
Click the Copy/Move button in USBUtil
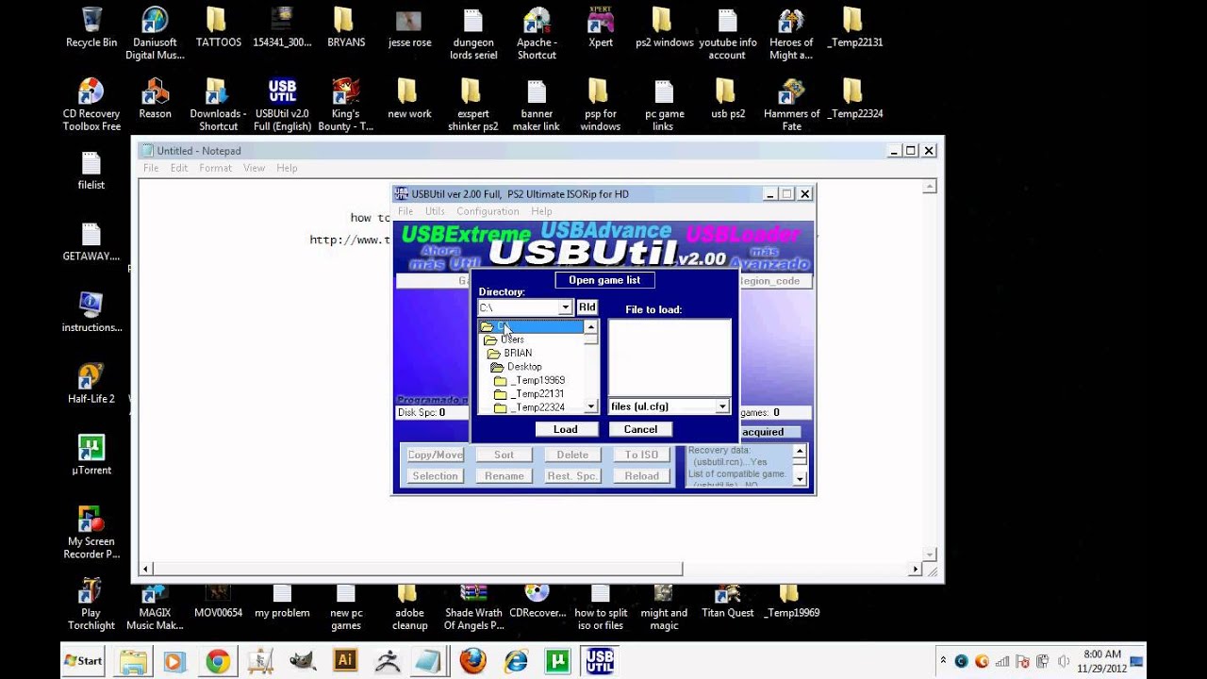coord(435,455)
